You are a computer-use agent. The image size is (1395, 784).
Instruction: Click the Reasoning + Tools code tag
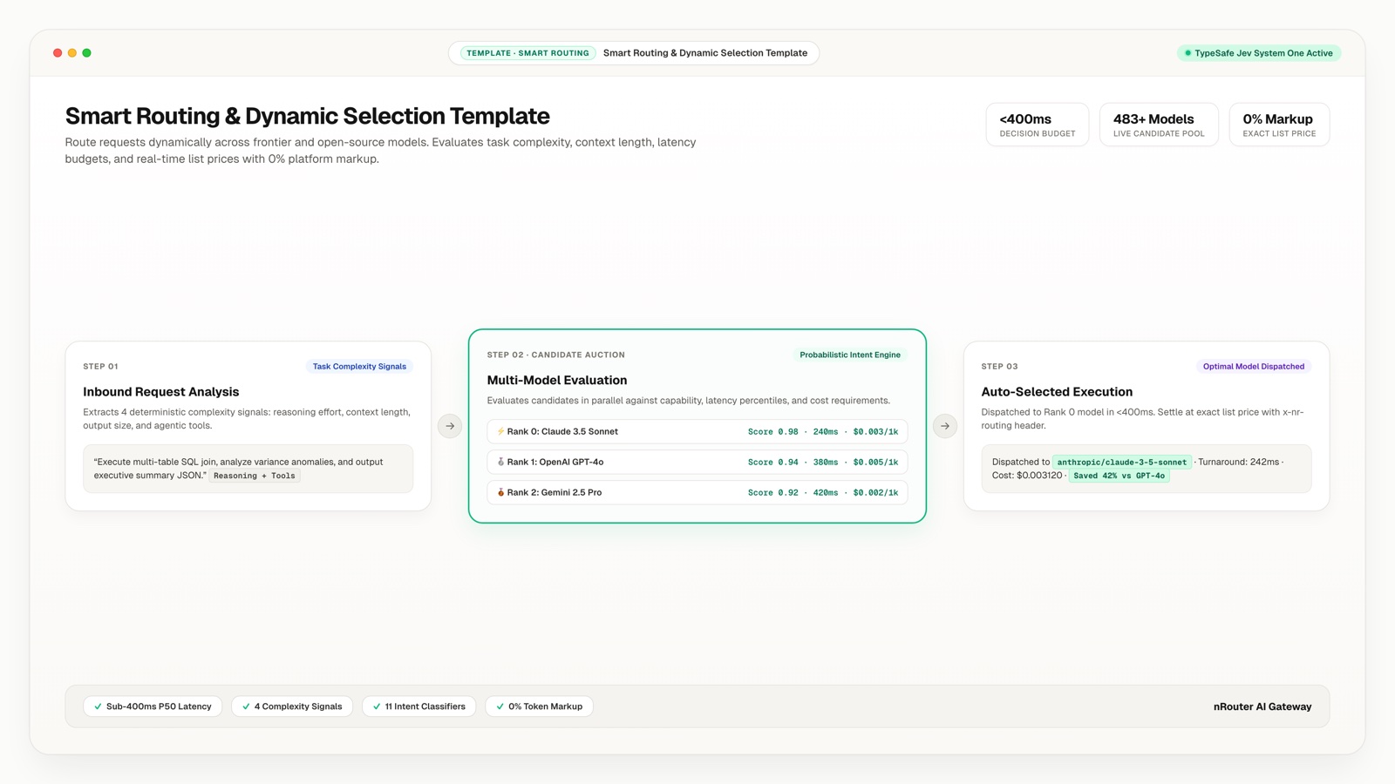click(255, 476)
